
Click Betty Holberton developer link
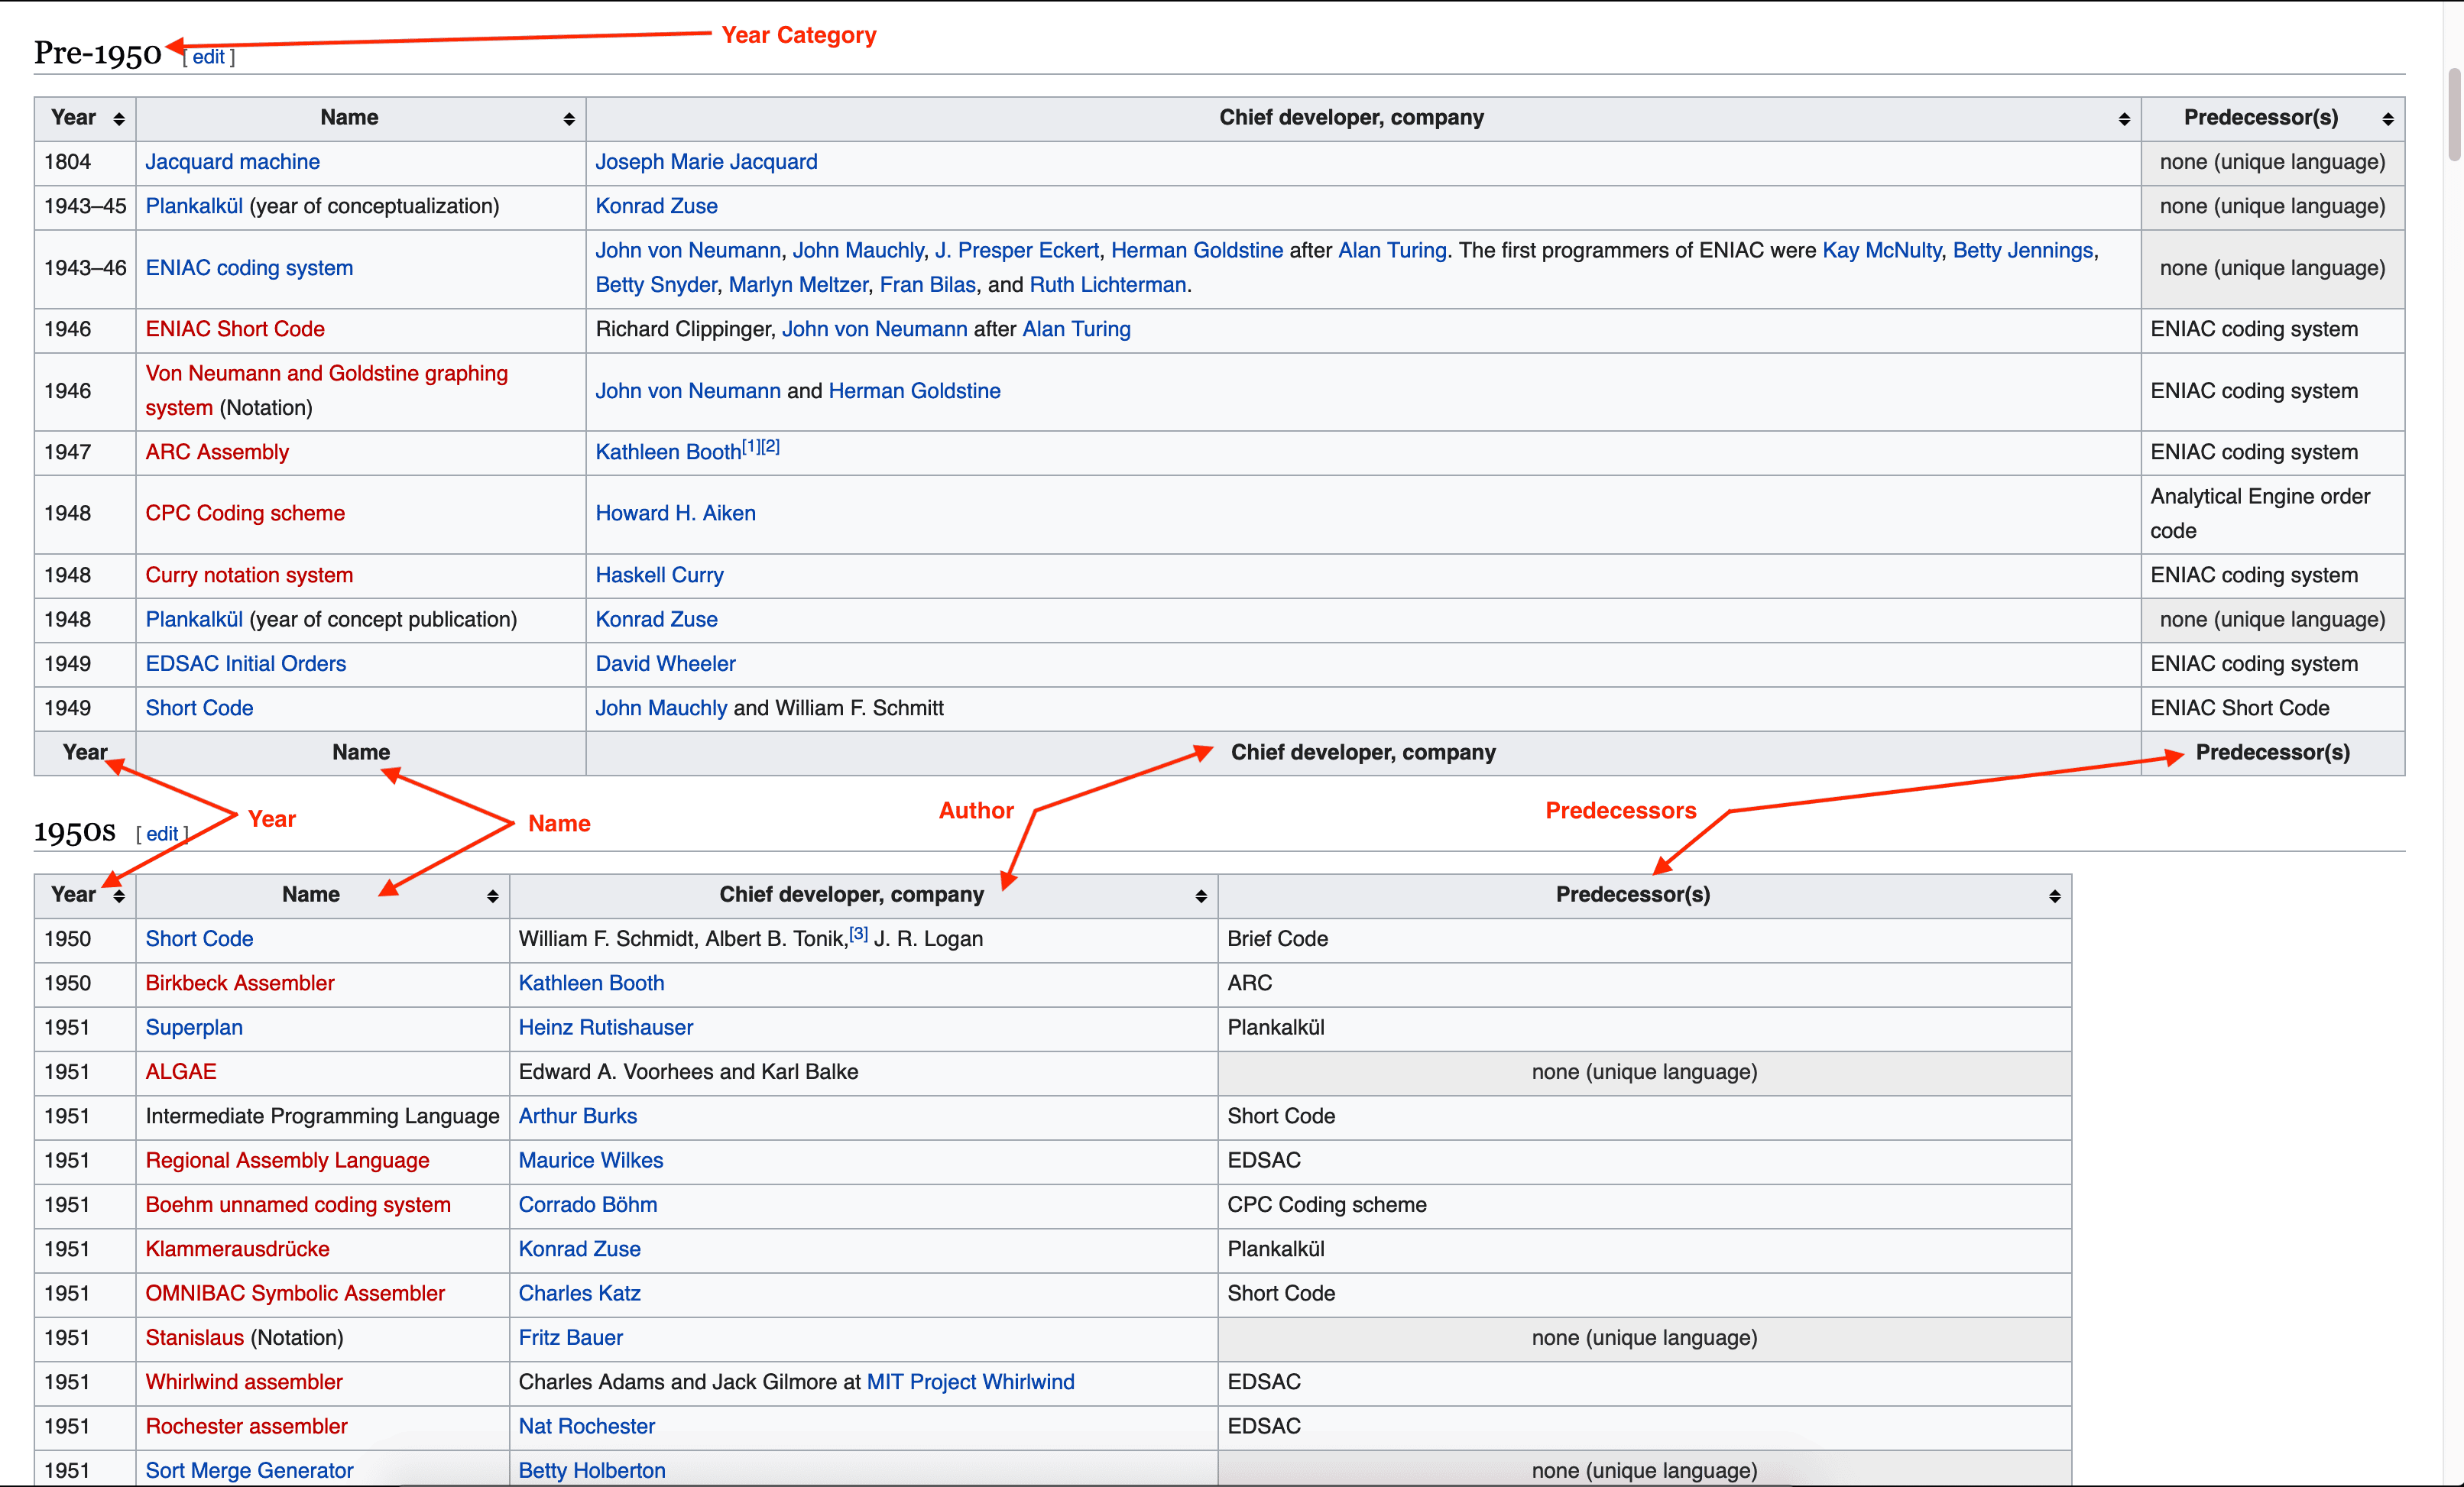click(x=591, y=1470)
